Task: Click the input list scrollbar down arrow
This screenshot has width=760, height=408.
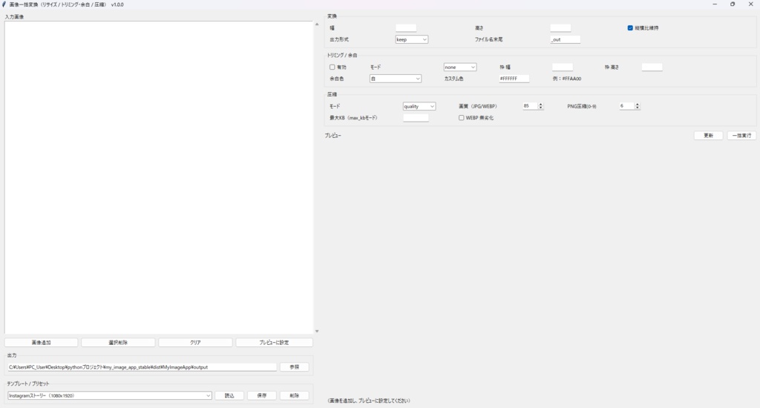Action: (317, 332)
